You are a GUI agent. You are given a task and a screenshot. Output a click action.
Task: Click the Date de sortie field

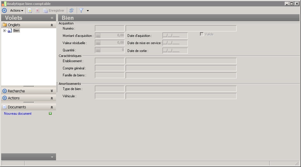pos(175,51)
